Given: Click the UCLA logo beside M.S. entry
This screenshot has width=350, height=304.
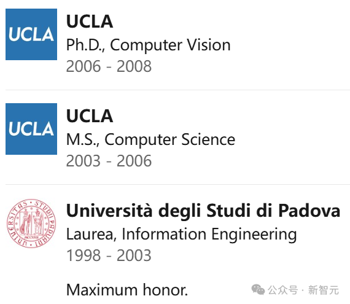Looking at the screenshot, I should coord(31,129).
